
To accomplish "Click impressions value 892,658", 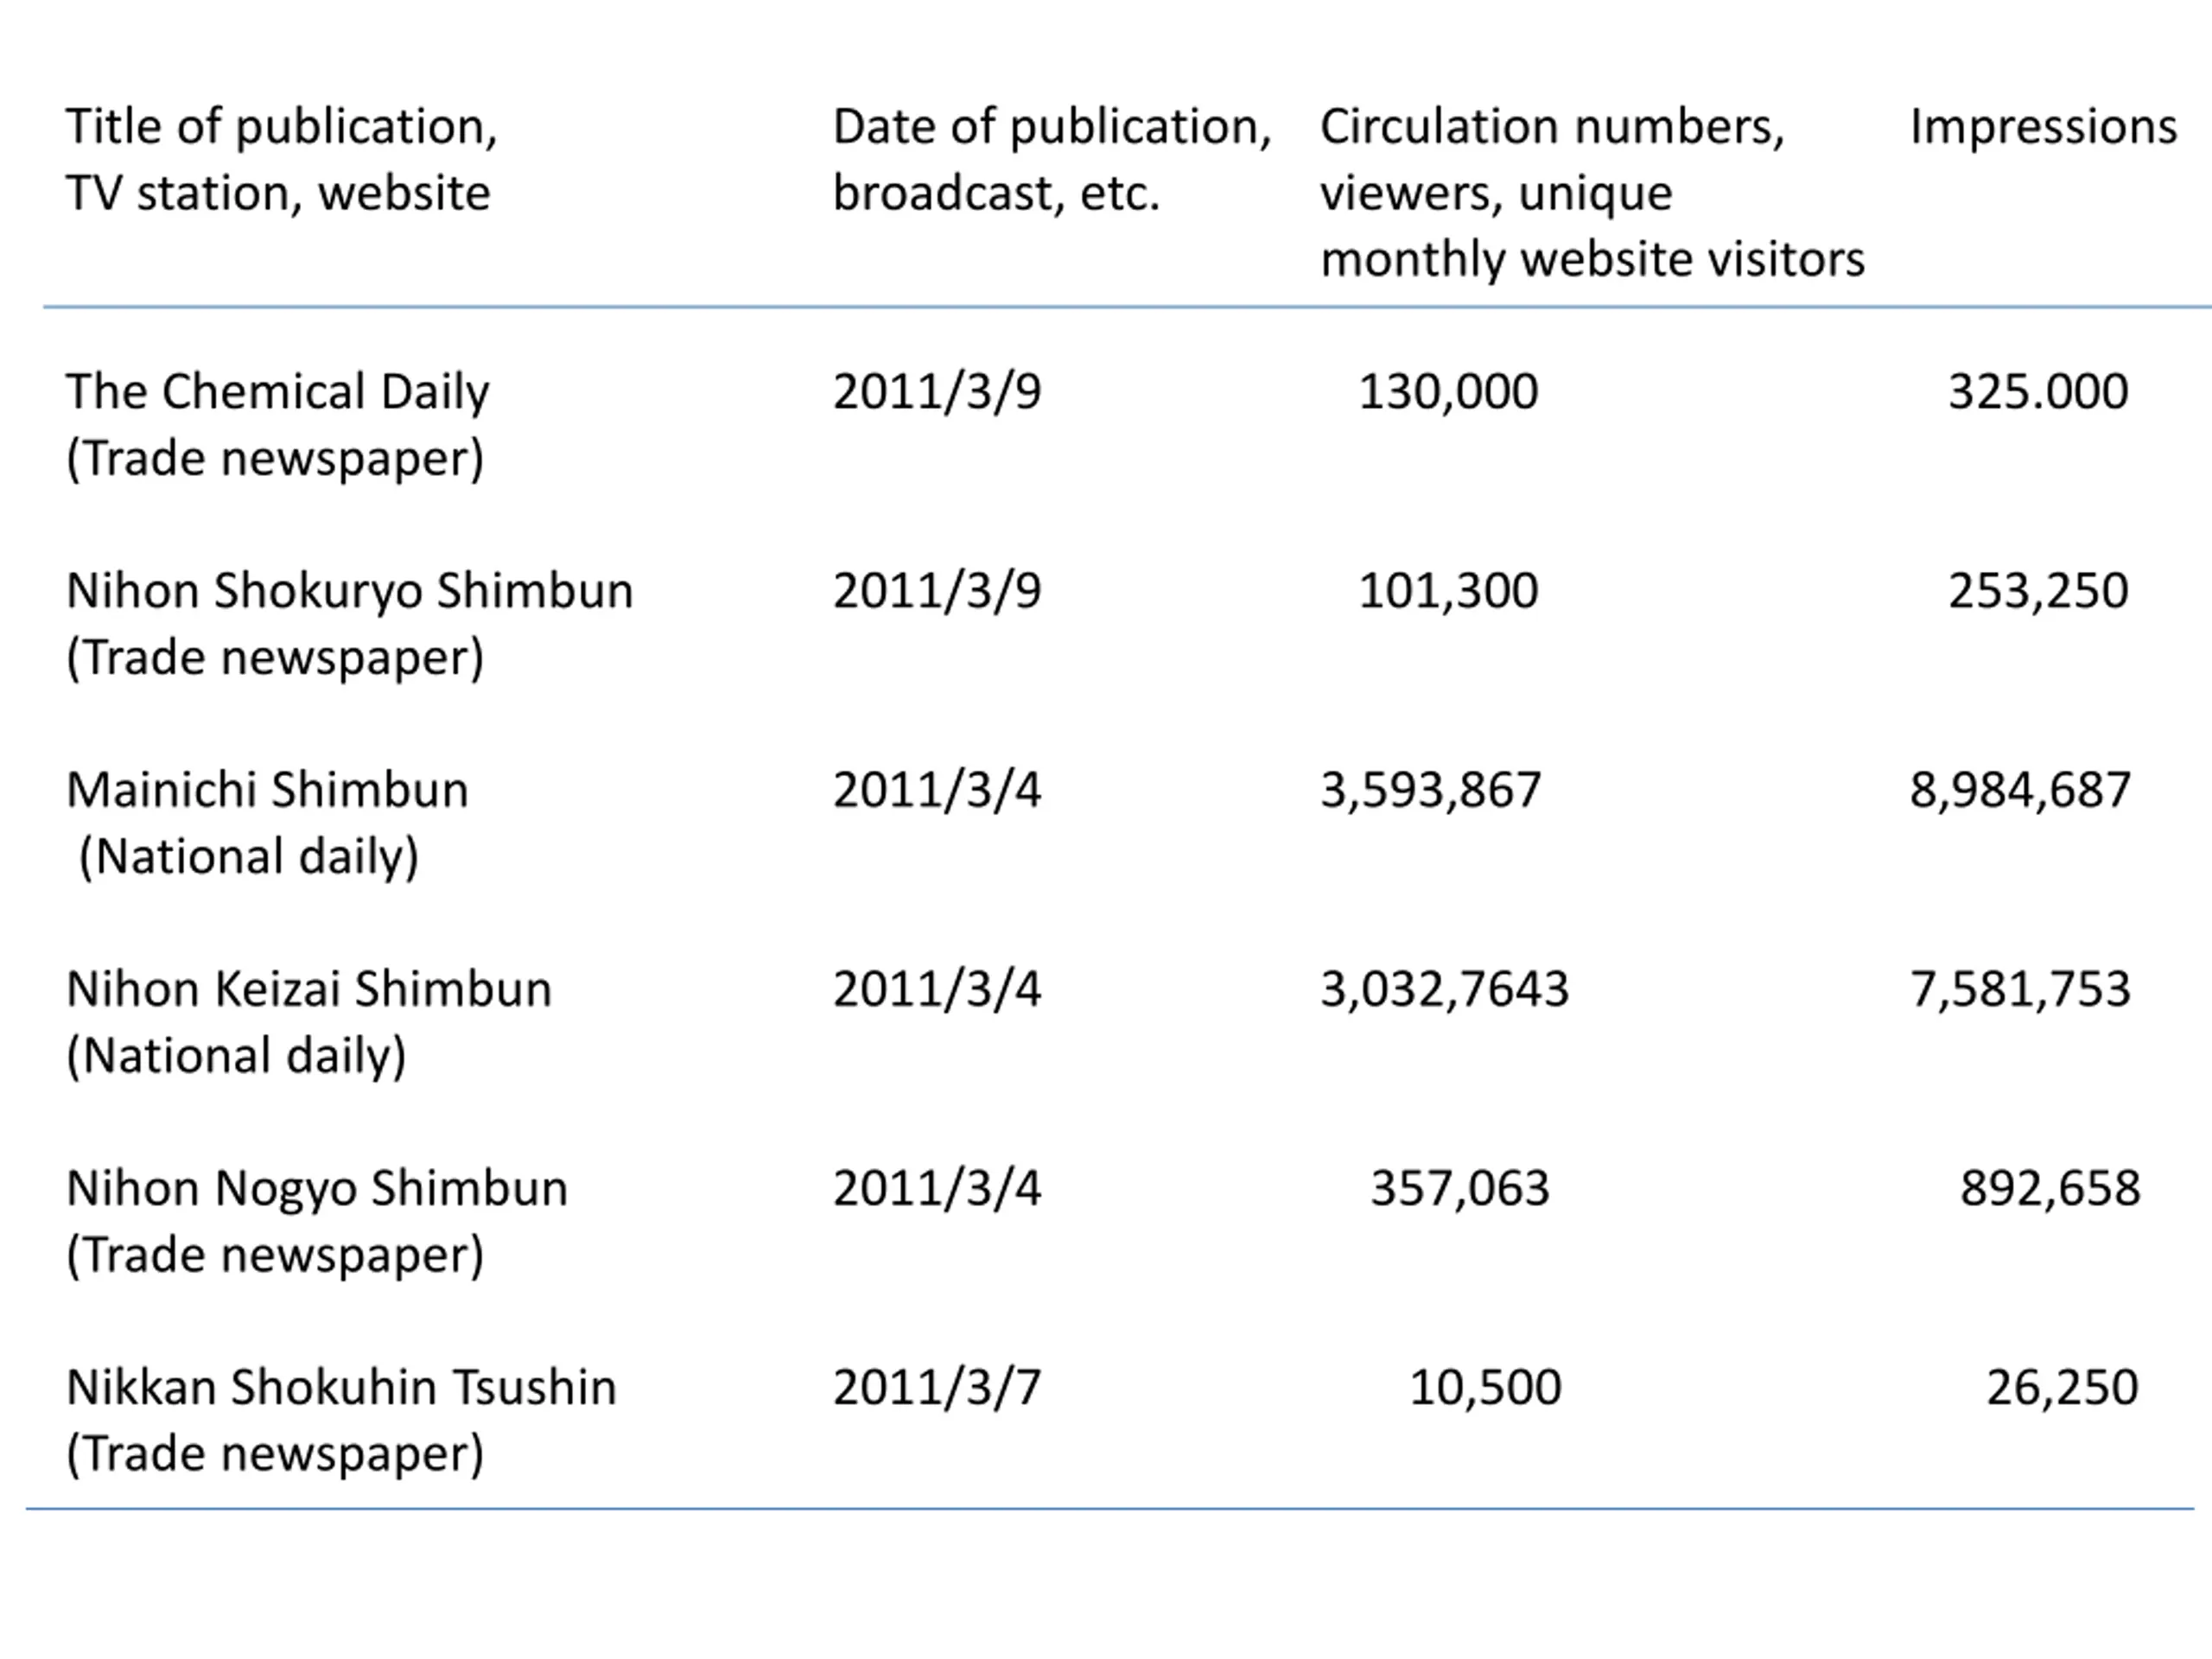I will tap(2050, 1188).
